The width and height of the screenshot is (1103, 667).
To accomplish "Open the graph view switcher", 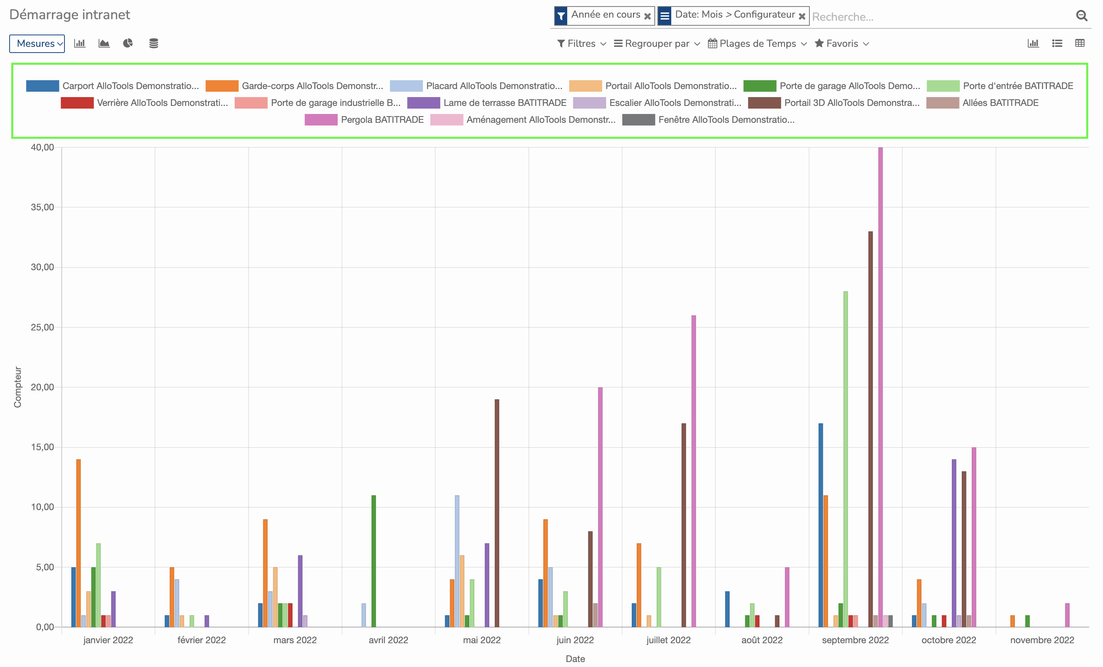I will click(1033, 43).
